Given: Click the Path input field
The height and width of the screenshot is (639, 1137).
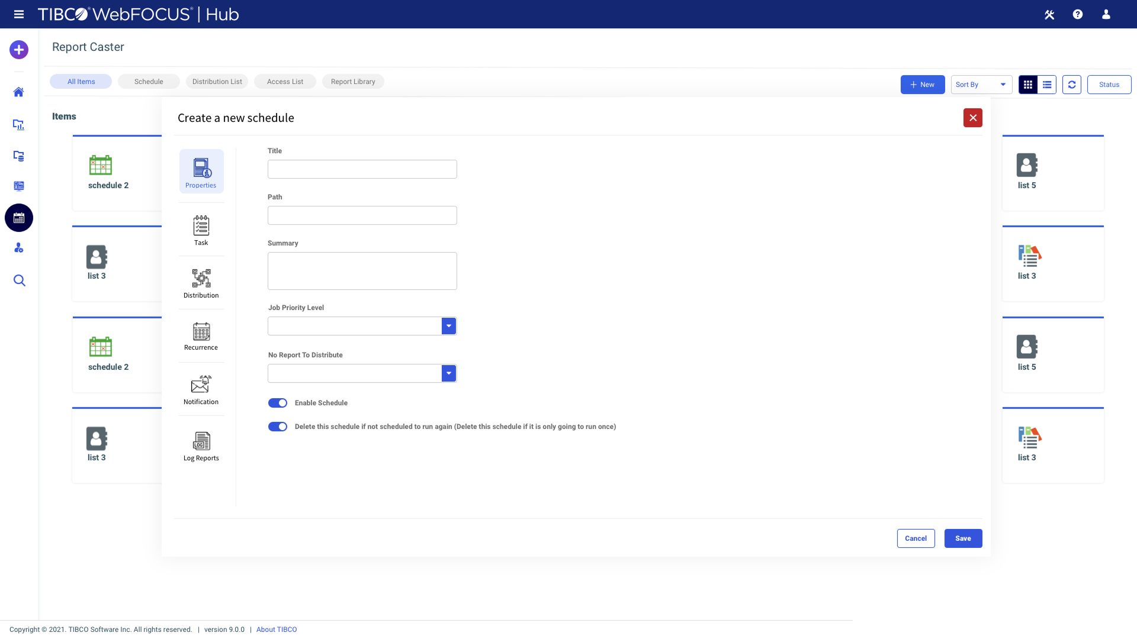Looking at the screenshot, I should click(x=362, y=215).
